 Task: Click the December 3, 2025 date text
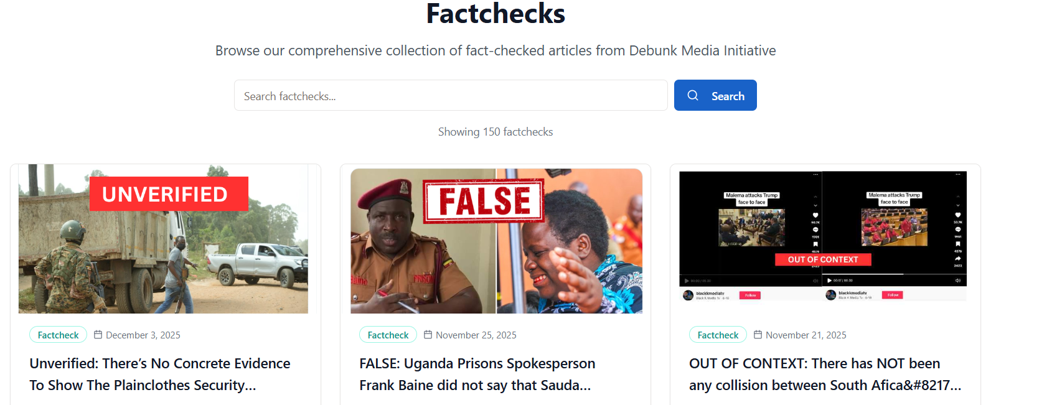143,335
